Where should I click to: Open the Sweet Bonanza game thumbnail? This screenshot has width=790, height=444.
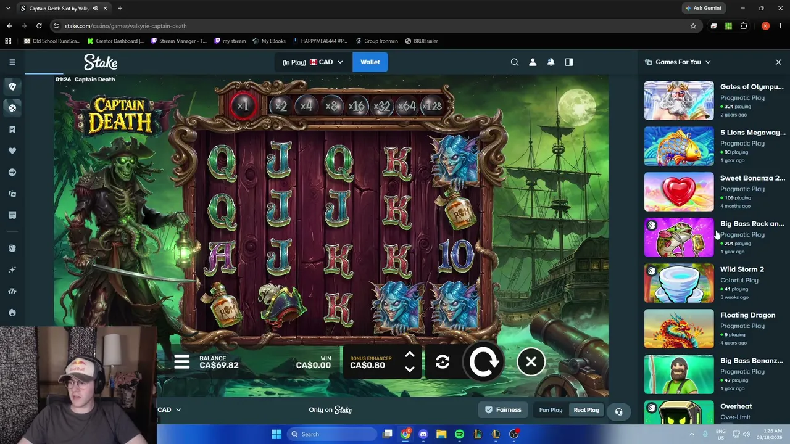pyautogui.click(x=679, y=192)
